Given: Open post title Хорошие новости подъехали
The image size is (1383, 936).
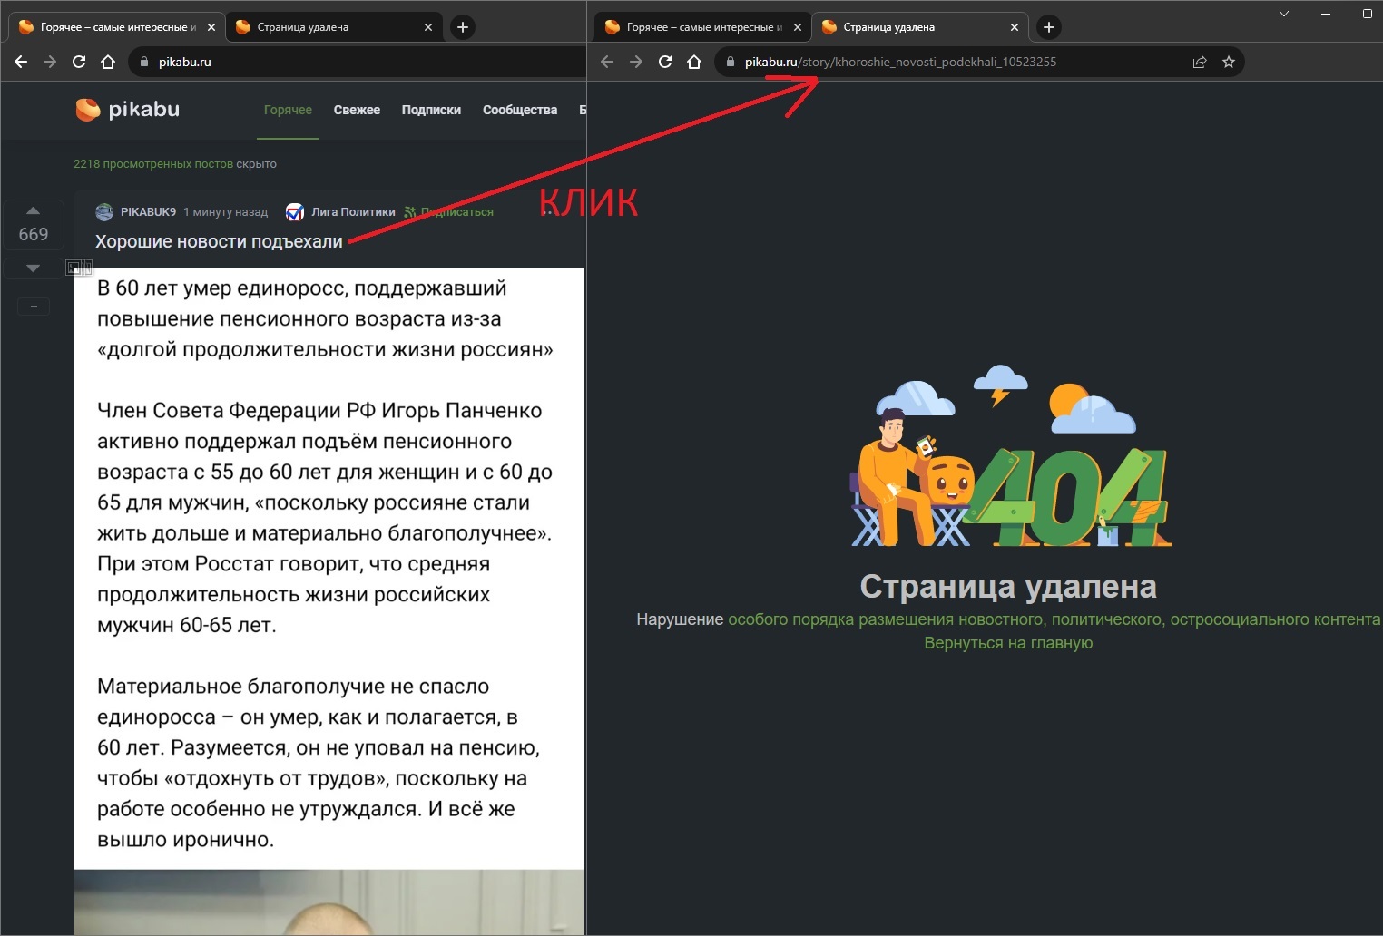Looking at the screenshot, I should (219, 241).
